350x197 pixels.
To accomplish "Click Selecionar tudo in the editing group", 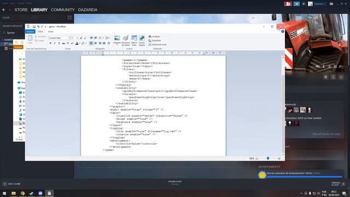I will click(157, 44).
